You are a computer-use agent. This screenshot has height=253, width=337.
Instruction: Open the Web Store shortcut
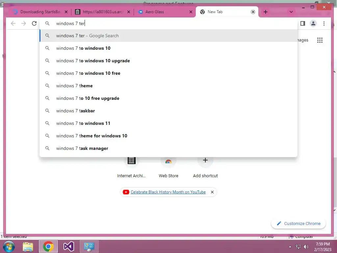[168, 168]
